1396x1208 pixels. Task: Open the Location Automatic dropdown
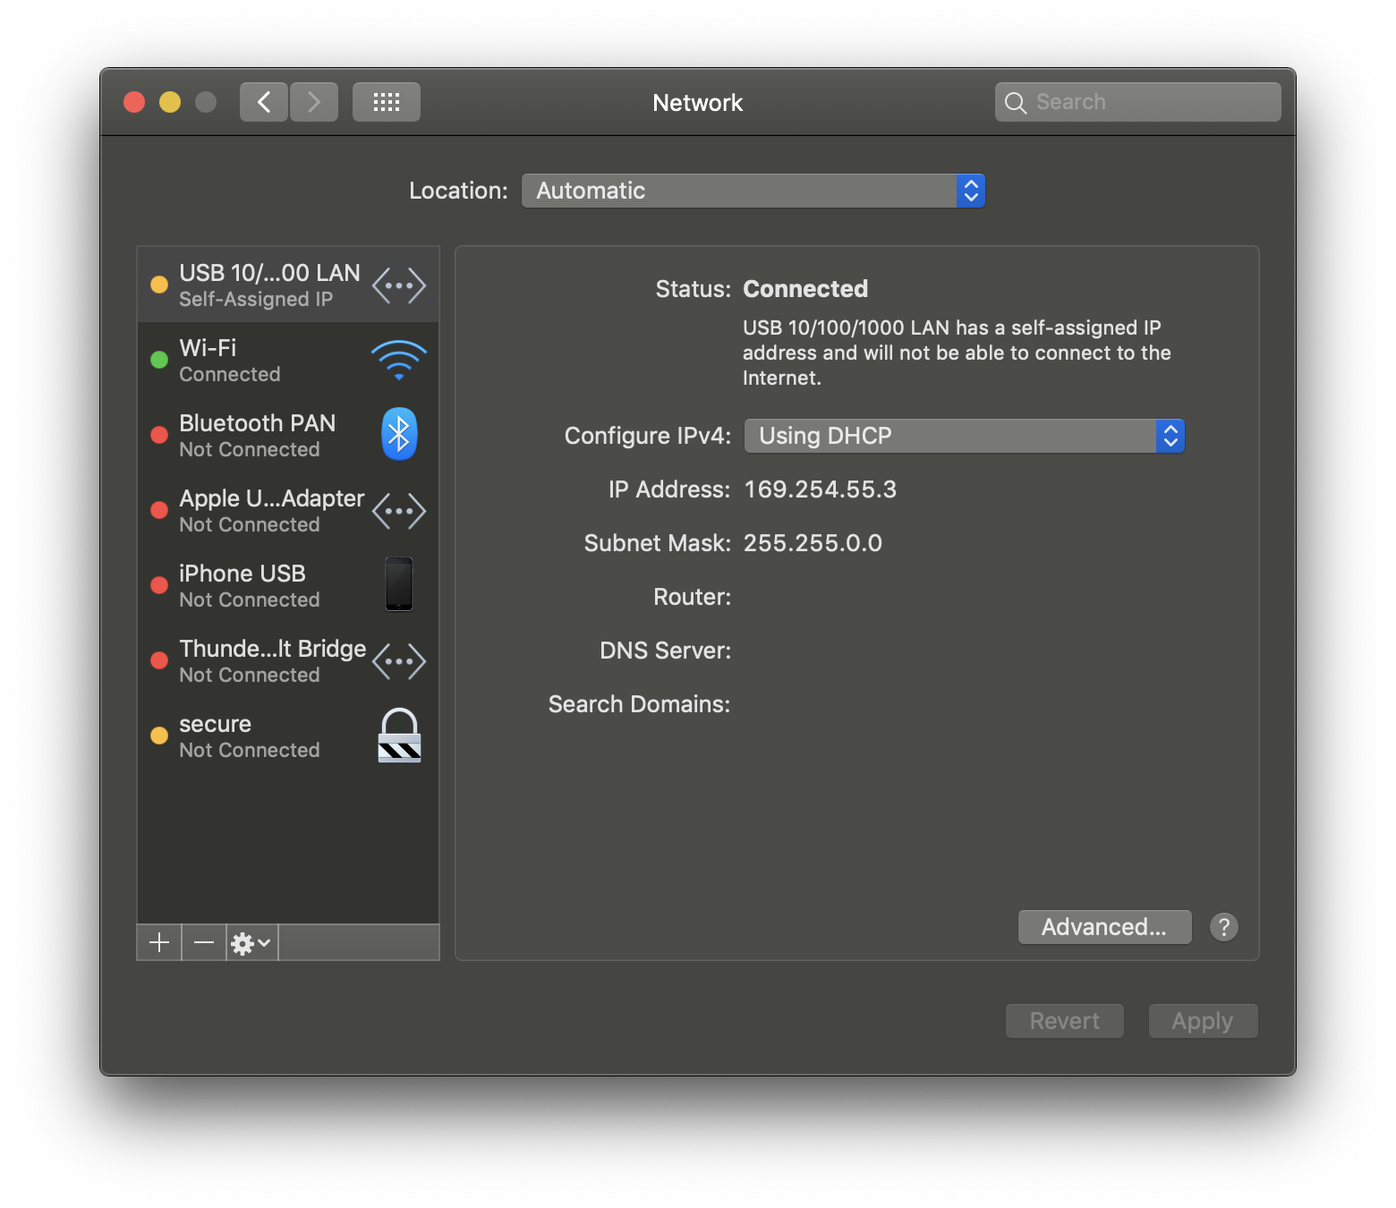point(753,191)
